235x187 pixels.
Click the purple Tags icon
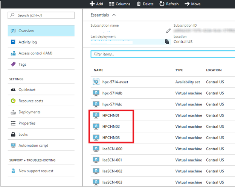pyautogui.click(x=13, y=64)
